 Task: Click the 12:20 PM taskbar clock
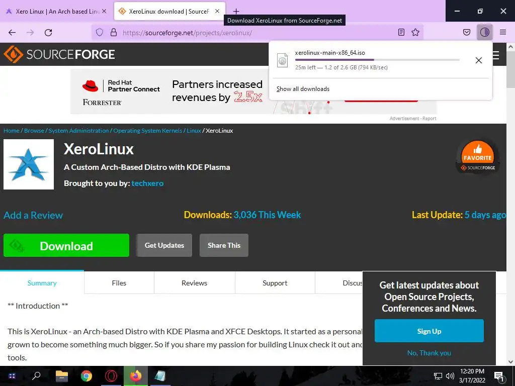click(x=472, y=371)
